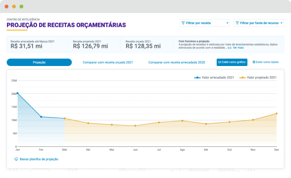291x178 pixels.
Task: Click the Baixar planilha de projeção link
Action: (39, 159)
